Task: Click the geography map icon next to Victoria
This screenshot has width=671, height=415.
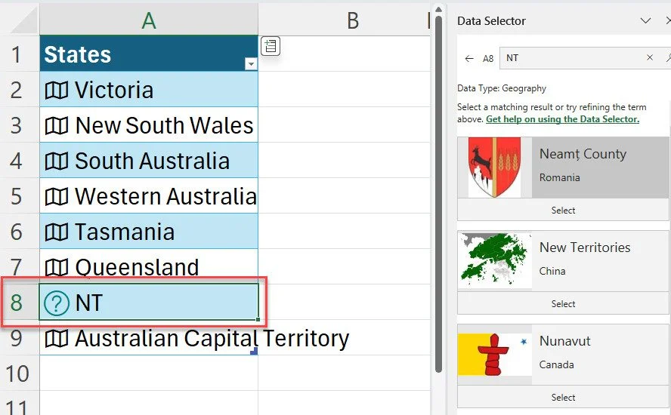Action: click(x=57, y=91)
